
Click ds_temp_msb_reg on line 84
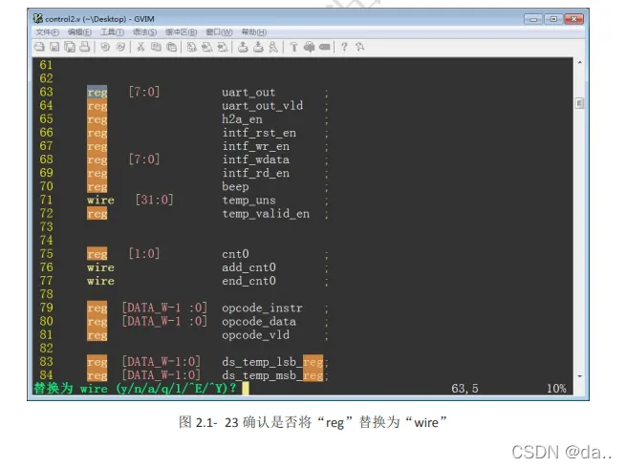272,375
